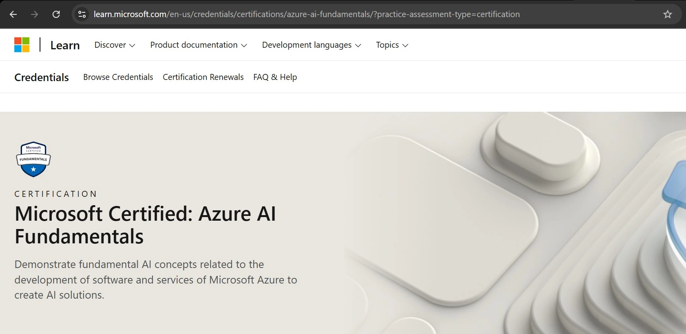Go back to the previous page
686x334 pixels.
coord(13,14)
